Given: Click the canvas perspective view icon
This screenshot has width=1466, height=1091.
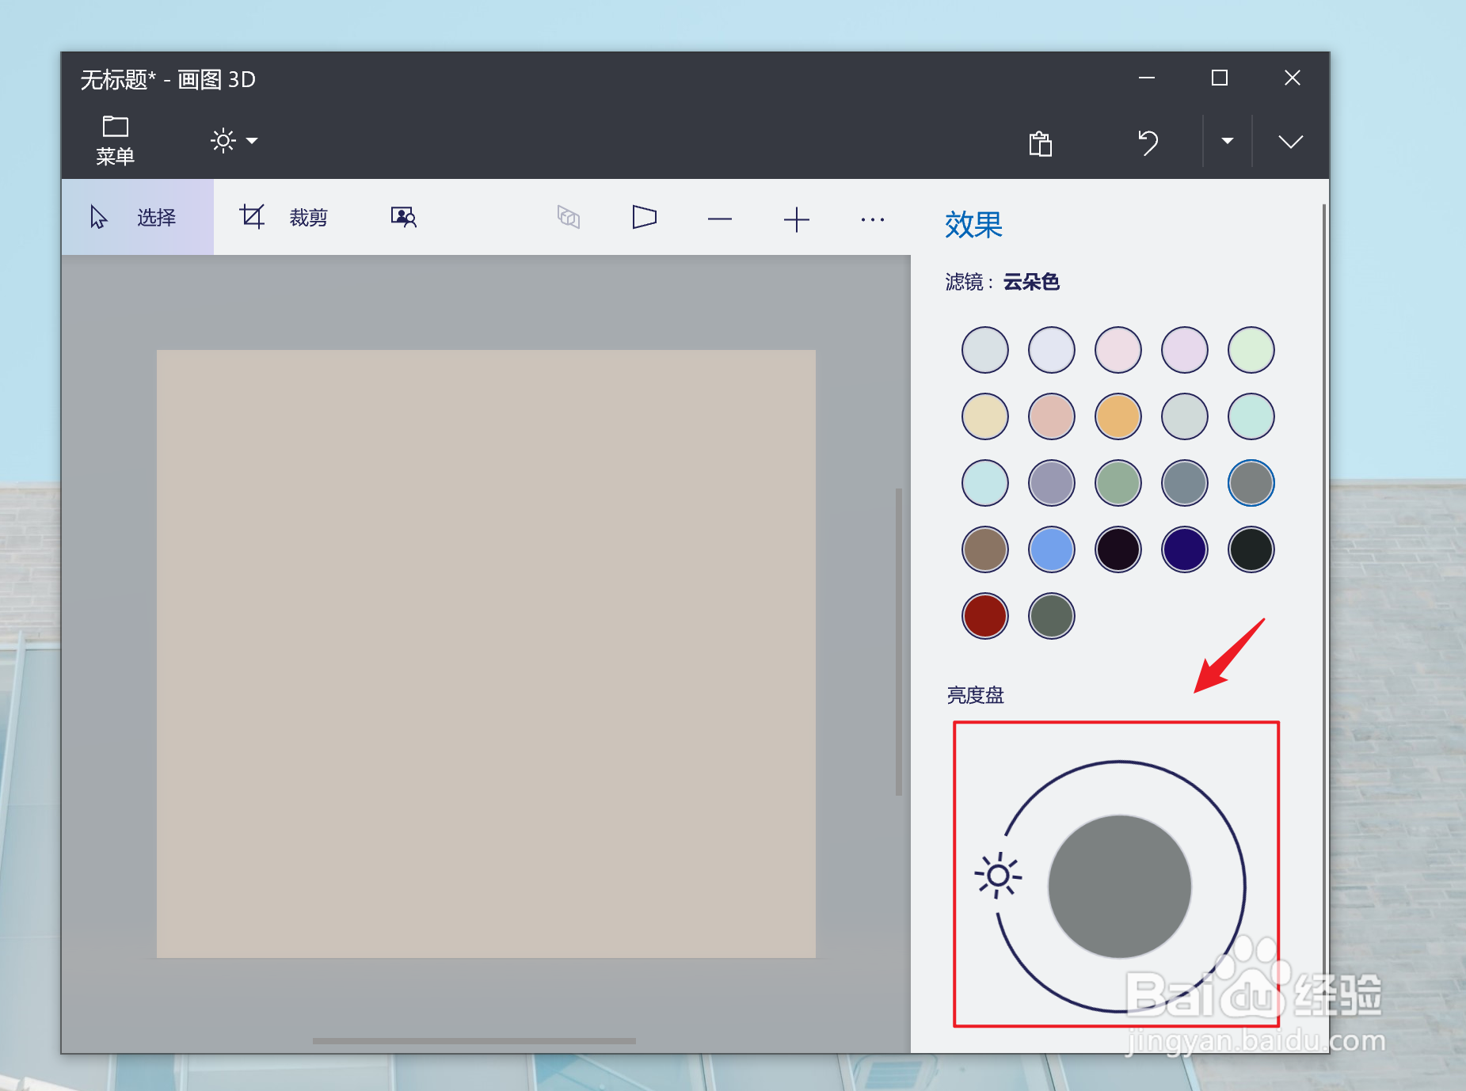Looking at the screenshot, I should click(x=644, y=217).
